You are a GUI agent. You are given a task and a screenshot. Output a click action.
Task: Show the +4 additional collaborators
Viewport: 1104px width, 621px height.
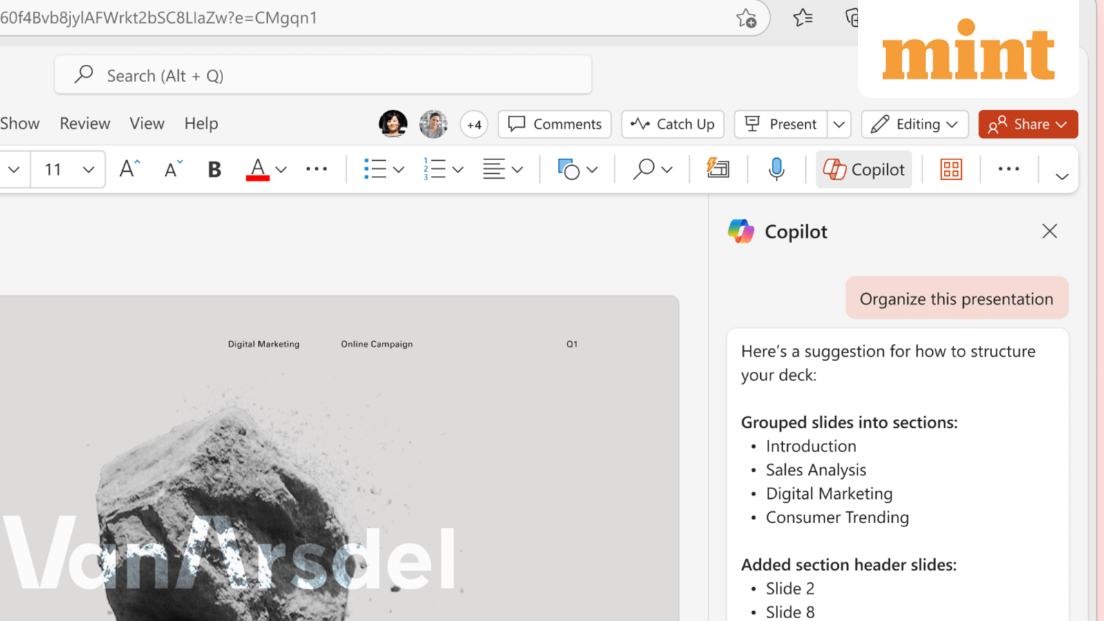coord(474,125)
